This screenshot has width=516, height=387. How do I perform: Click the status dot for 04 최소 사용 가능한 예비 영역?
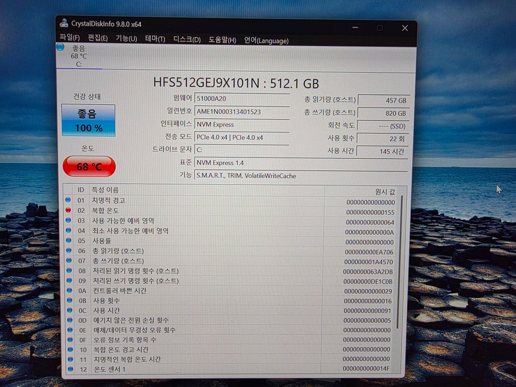[69, 230]
